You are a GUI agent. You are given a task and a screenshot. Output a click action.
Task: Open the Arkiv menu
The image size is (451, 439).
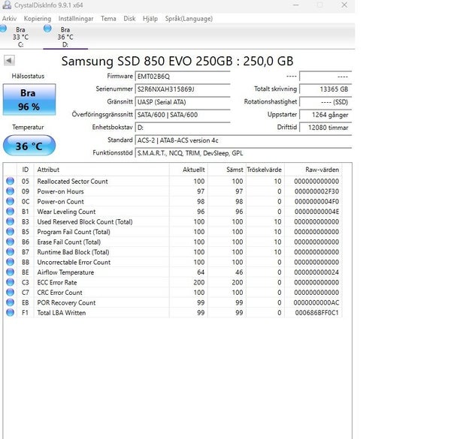(9, 19)
